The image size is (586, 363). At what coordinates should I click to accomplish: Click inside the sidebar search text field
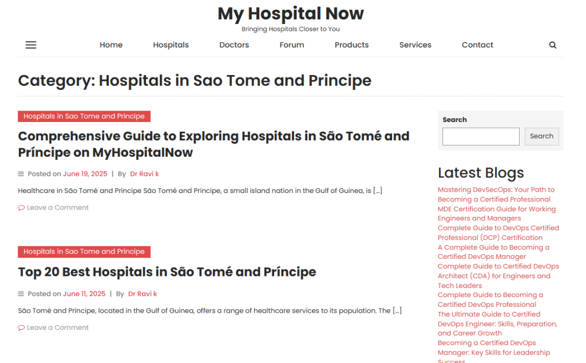point(481,136)
